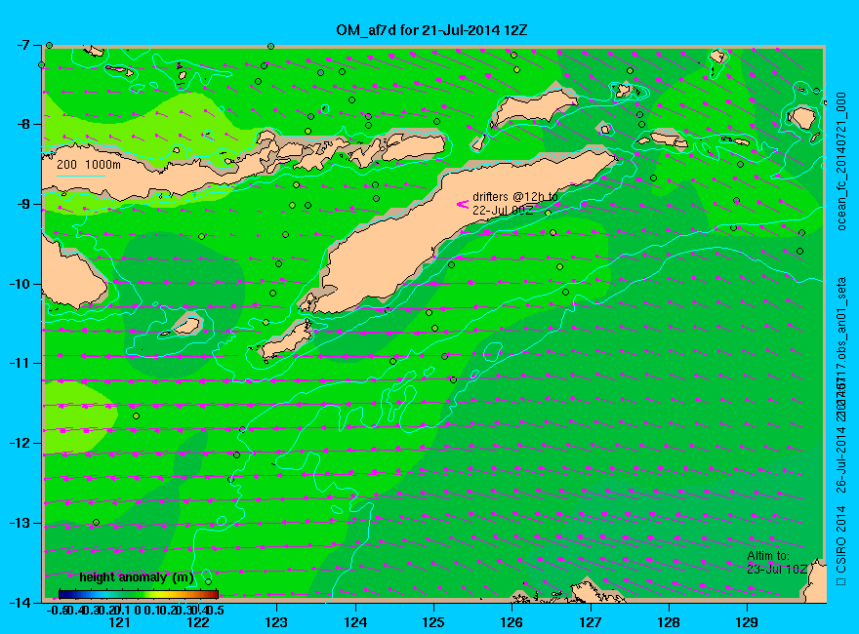Click longitude label 121 on the axis
The height and width of the screenshot is (634, 859).
(119, 622)
